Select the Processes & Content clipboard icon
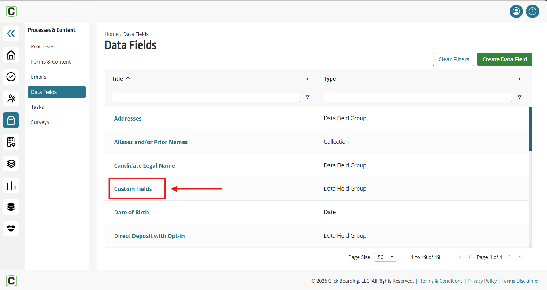Viewport: 547px width, 290px height. (11, 120)
